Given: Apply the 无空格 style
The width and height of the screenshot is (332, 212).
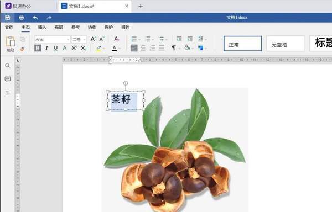Looking at the screenshot, I should pos(286,44).
